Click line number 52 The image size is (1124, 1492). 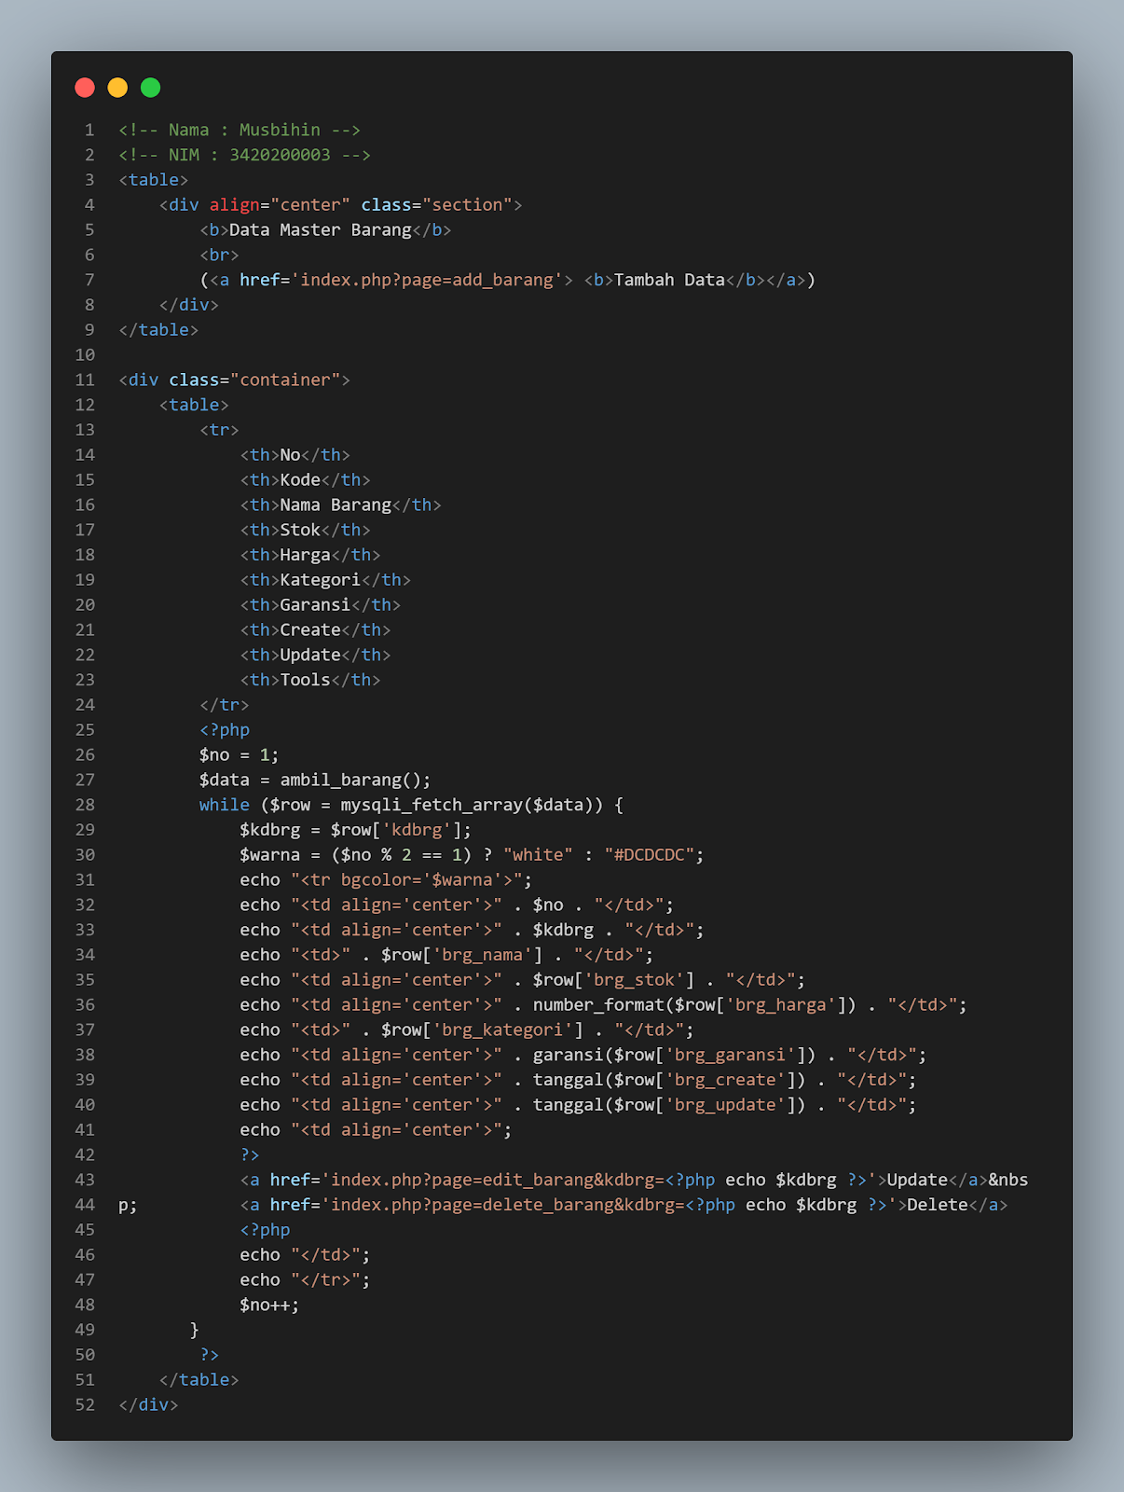tap(85, 1404)
